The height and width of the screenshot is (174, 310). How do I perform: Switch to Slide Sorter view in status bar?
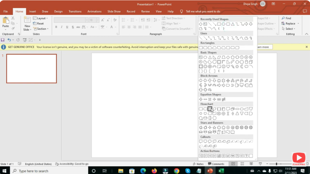pos(242,164)
